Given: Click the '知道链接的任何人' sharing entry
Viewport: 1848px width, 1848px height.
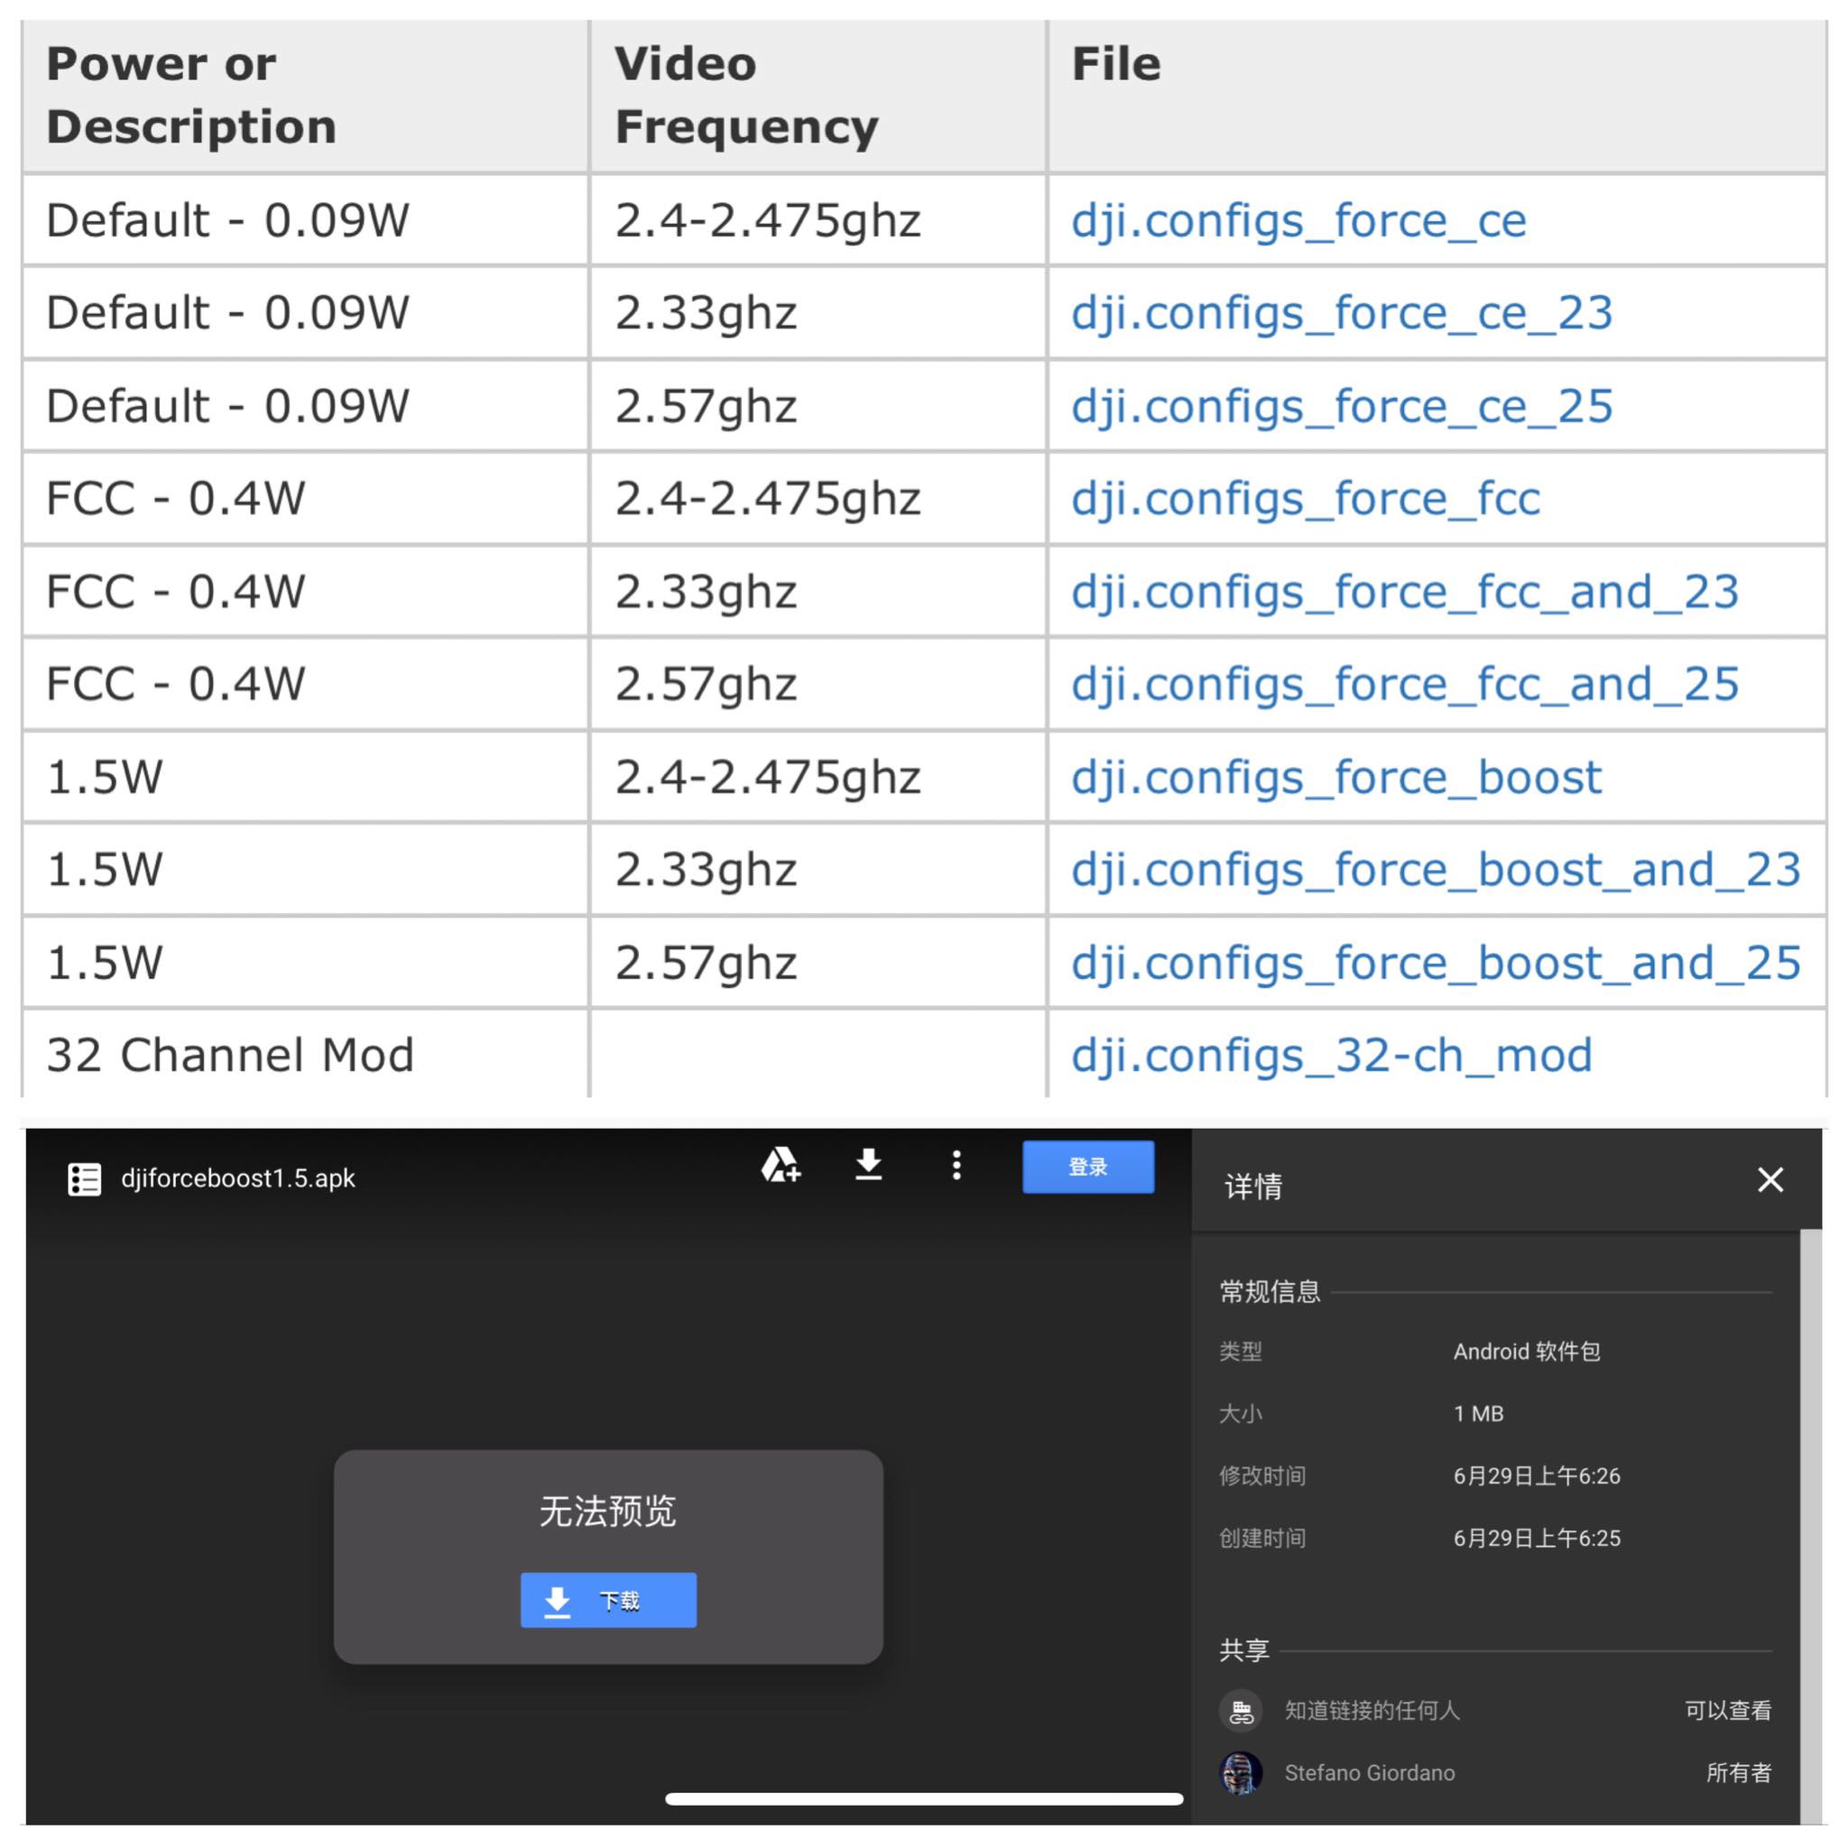Looking at the screenshot, I should click(x=1372, y=1710).
